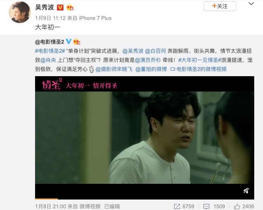Open the @肖央 mention link
The width and height of the screenshot is (263, 210).
[x=48, y=60]
